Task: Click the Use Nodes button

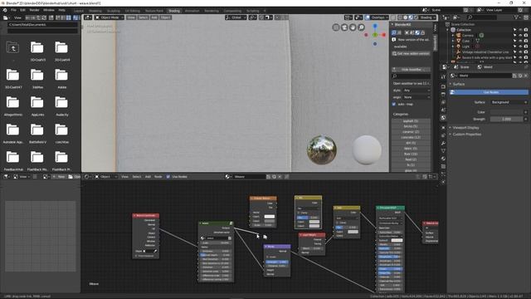Action: click(x=490, y=92)
